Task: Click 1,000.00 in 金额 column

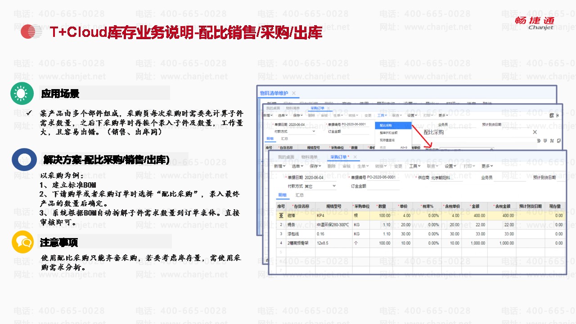Action: (474, 243)
